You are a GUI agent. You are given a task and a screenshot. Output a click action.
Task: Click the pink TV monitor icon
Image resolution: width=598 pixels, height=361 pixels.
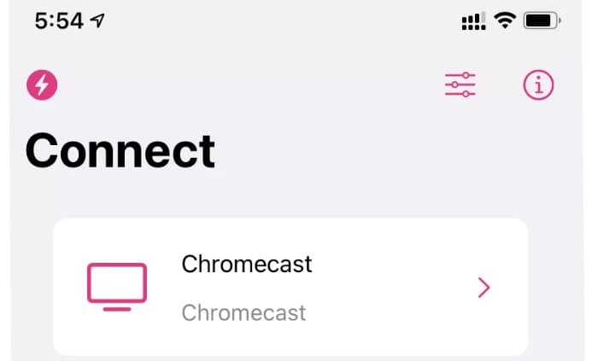pyautogui.click(x=117, y=287)
